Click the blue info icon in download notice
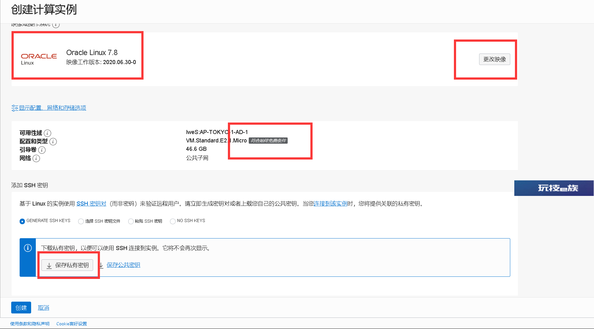 point(28,248)
